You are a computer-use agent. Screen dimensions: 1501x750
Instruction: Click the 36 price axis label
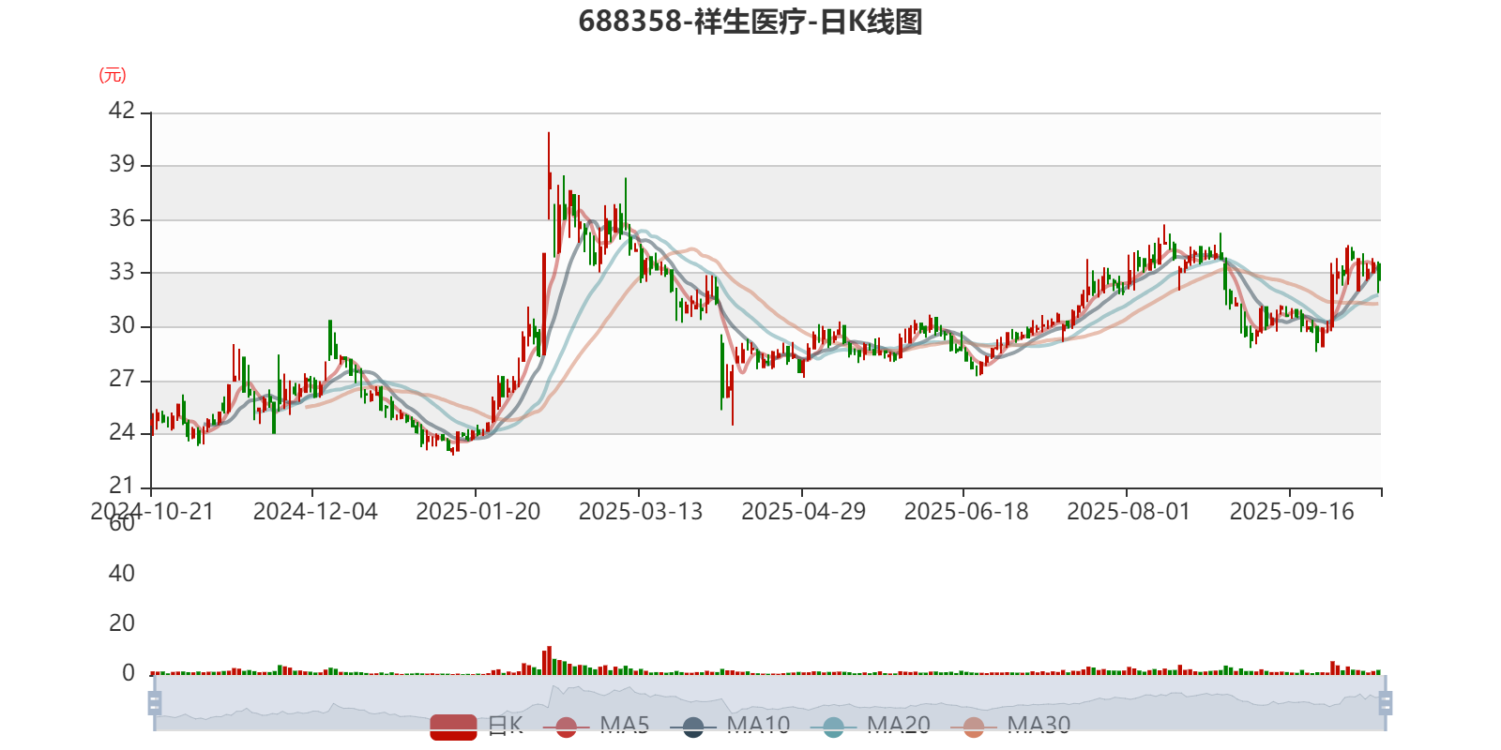[122, 218]
